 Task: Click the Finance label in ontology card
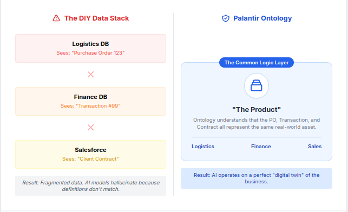coord(261,147)
